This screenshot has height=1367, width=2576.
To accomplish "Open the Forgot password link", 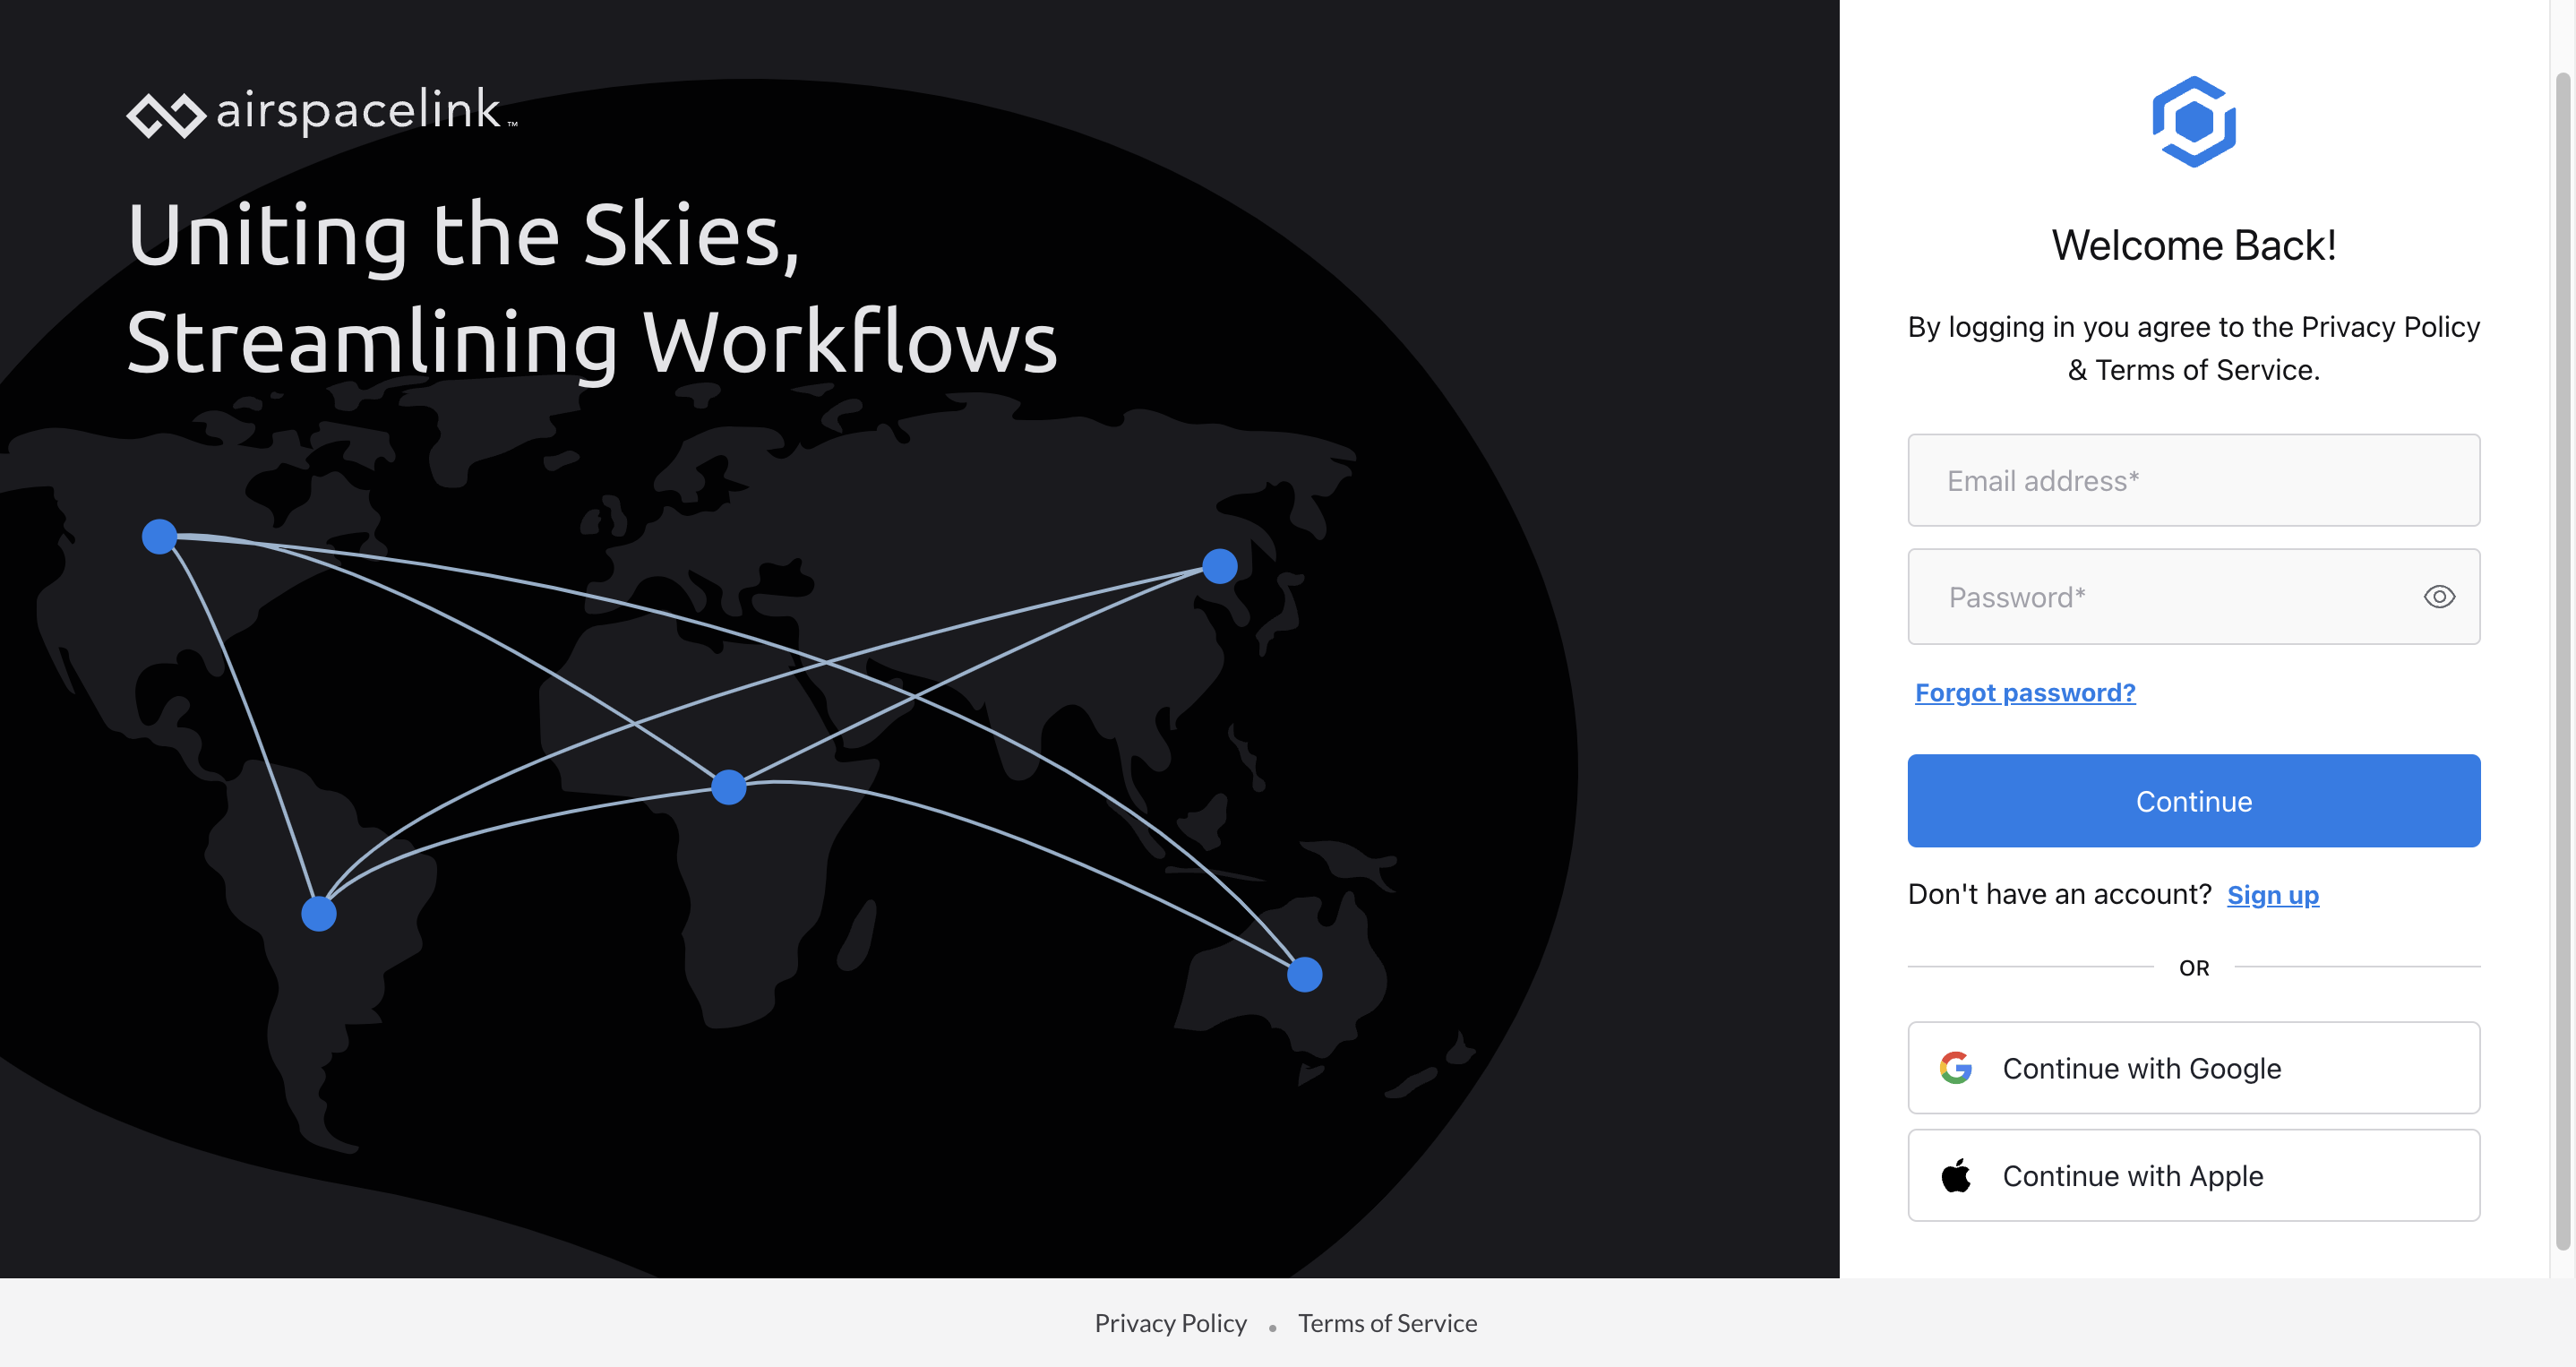I will coord(2024,692).
